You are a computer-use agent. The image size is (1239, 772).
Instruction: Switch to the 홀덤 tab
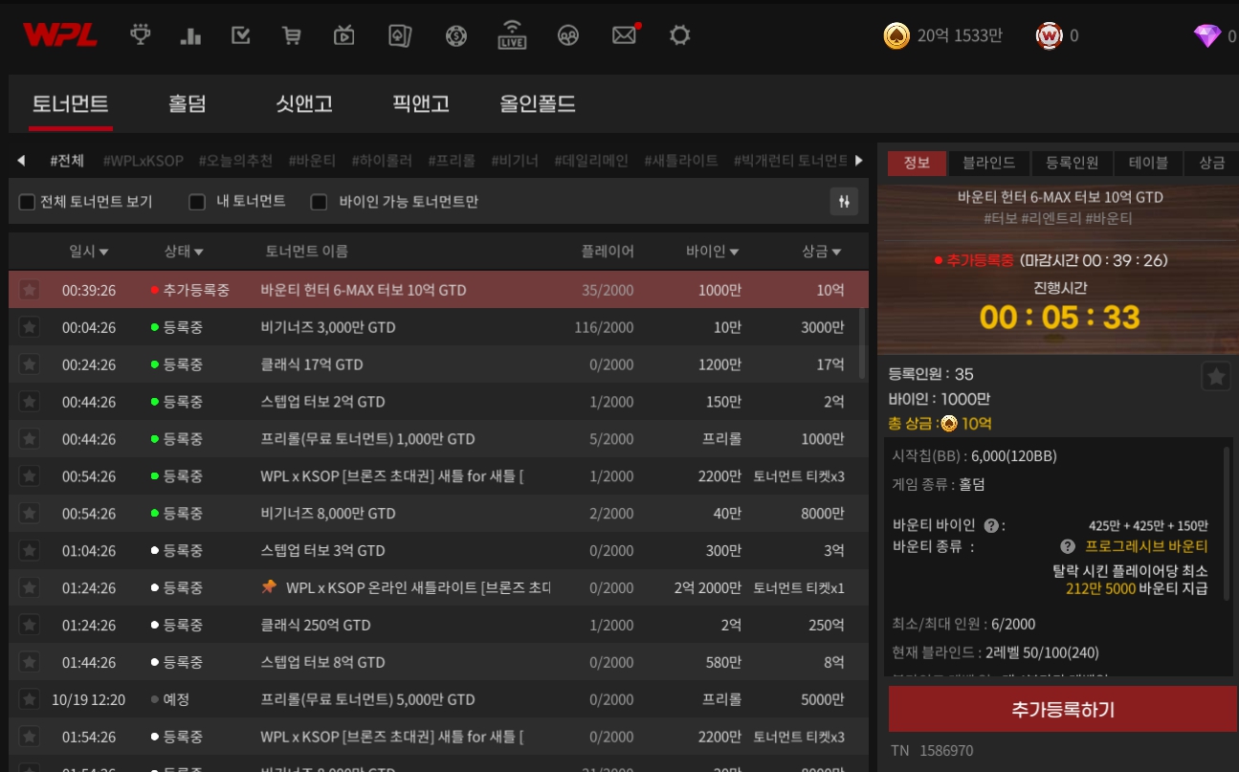pos(187,103)
